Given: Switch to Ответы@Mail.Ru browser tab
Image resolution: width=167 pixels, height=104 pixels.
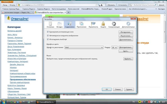Looking at the screenshot, I should [x=50, y=12].
